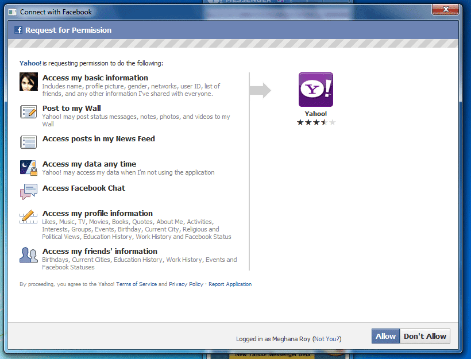Click the Allow button
The image size is (471, 359).
click(385, 336)
